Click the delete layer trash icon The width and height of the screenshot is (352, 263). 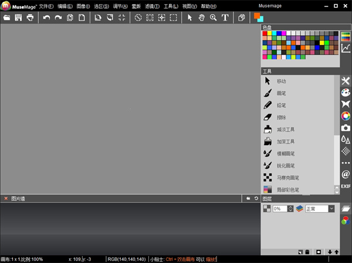[x=307, y=252]
